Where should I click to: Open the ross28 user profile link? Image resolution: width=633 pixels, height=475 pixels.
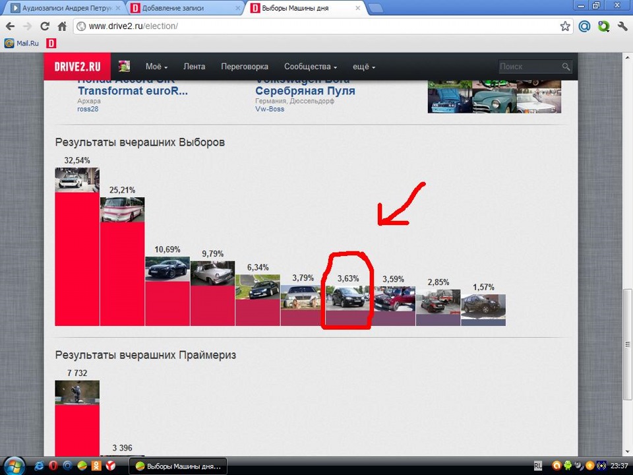coord(88,109)
